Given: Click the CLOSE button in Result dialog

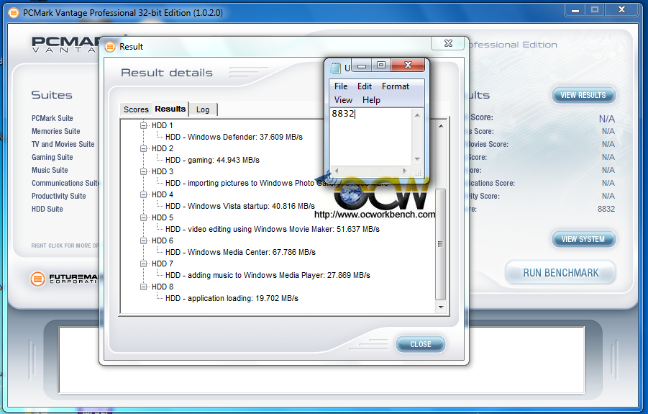Looking at the screenshot, I should pos(420,344).
